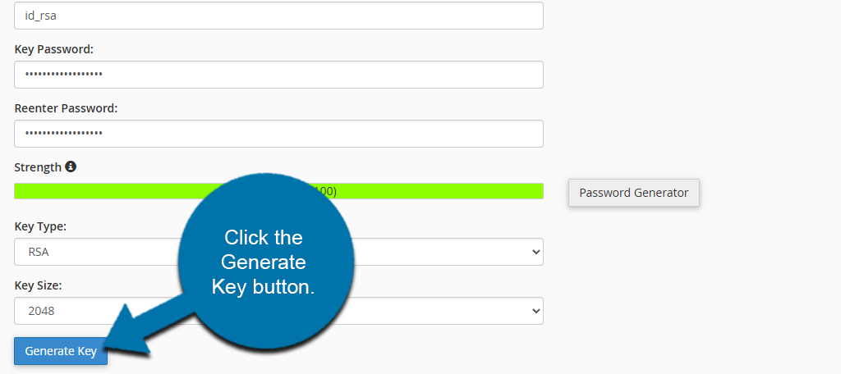Viewport: 841px width, 374px height.
Task: Click the Key Password label
Action: click(54, 49)
